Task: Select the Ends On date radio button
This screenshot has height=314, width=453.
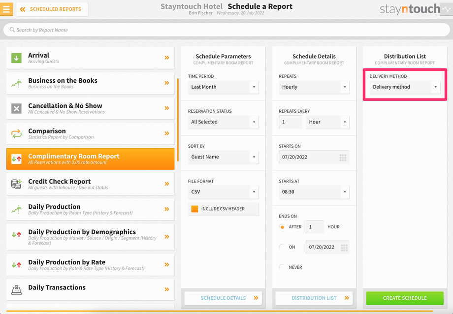Action: (282, 247)
